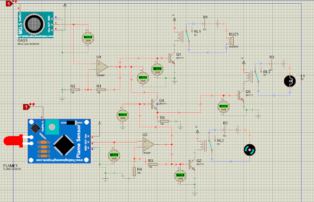Select op-amp U1

point(102,67)
